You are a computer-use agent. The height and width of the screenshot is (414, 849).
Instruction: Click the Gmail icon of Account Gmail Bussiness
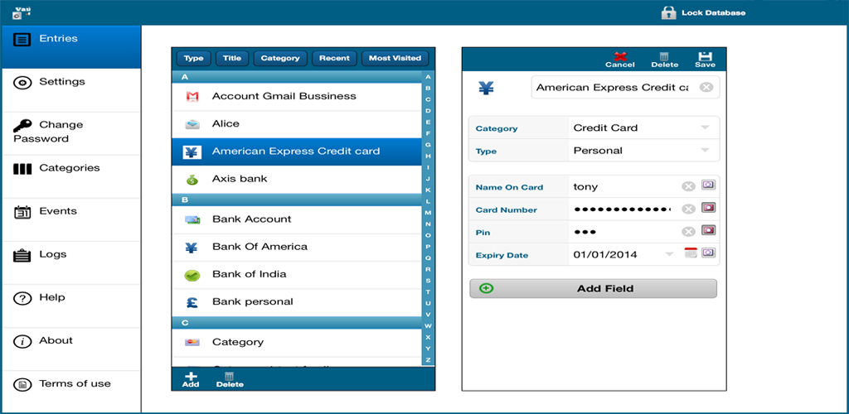pos(192,97)
